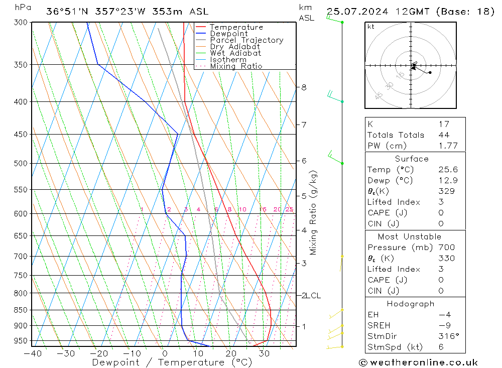Click the surface theta-E value 329

447,191
